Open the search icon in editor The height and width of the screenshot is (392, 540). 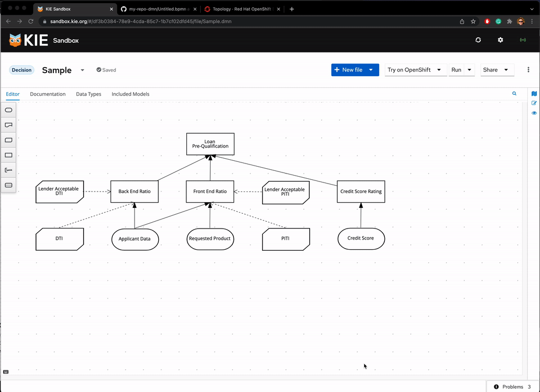(x=514, y=94)
